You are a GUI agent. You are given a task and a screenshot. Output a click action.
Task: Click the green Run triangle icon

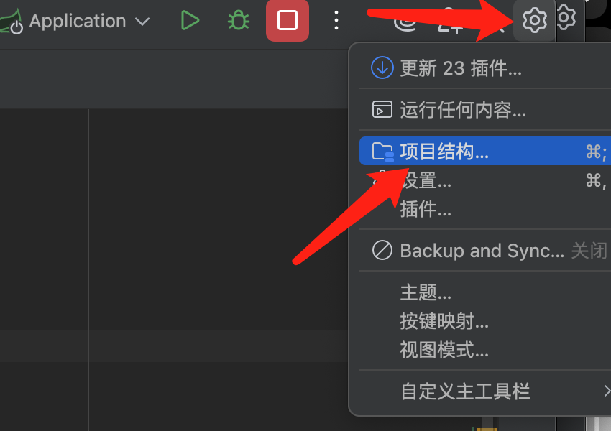tap(190, 20)
